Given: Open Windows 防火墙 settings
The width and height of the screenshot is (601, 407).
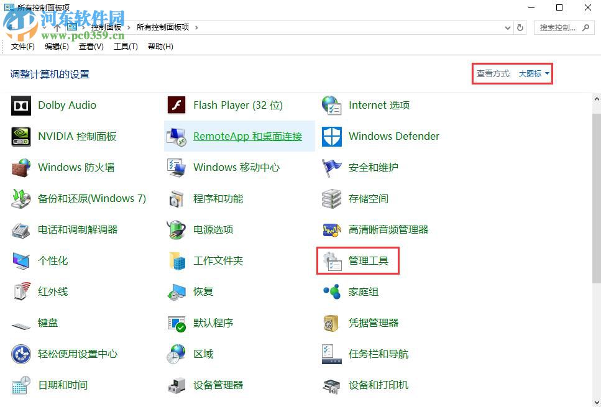Looking at the screenshot, I should point(73,167).
